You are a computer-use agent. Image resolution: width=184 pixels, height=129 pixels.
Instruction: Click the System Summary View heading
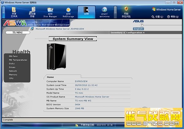pyautogui.click(x=73, y=39)
